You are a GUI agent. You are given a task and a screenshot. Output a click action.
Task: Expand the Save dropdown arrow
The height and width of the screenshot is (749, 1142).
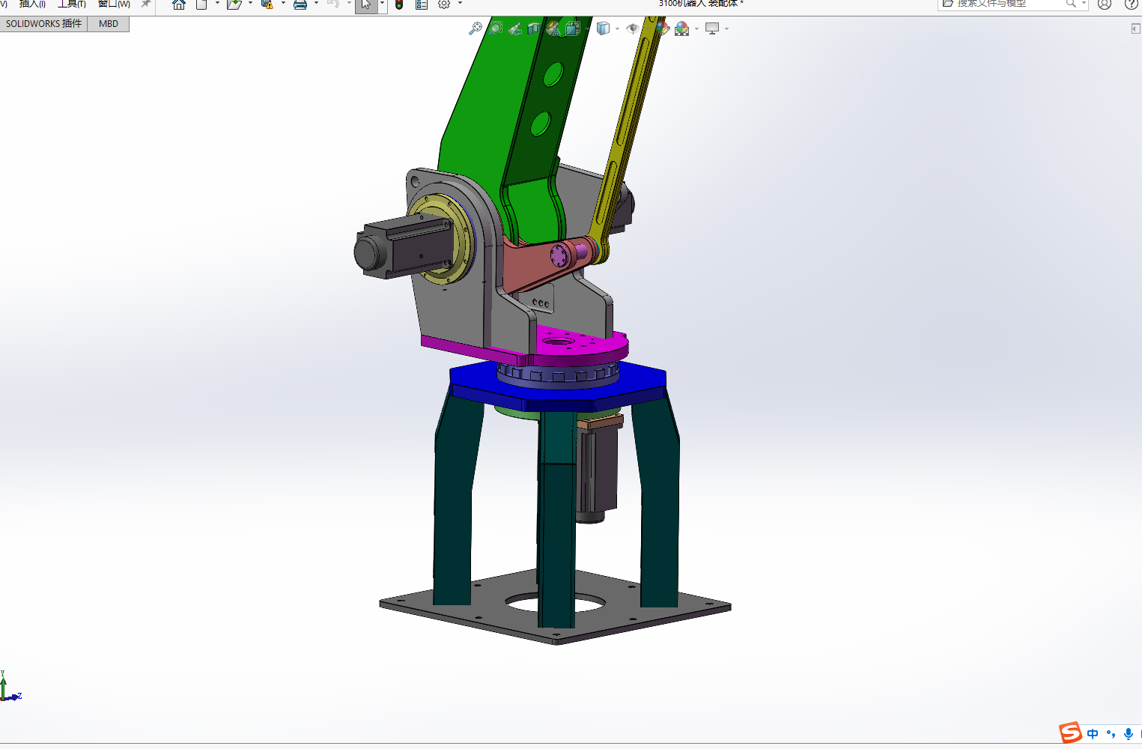click(283, 4)
